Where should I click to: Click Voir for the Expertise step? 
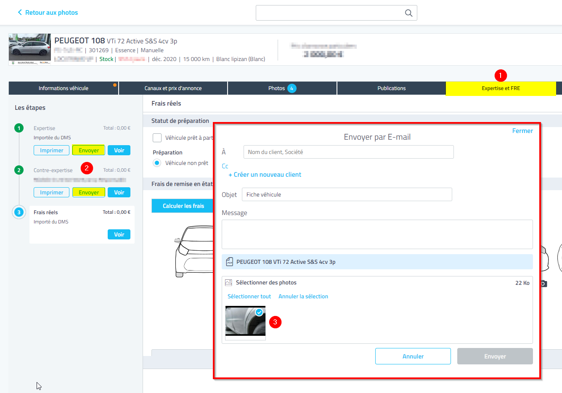pos(119,150)
